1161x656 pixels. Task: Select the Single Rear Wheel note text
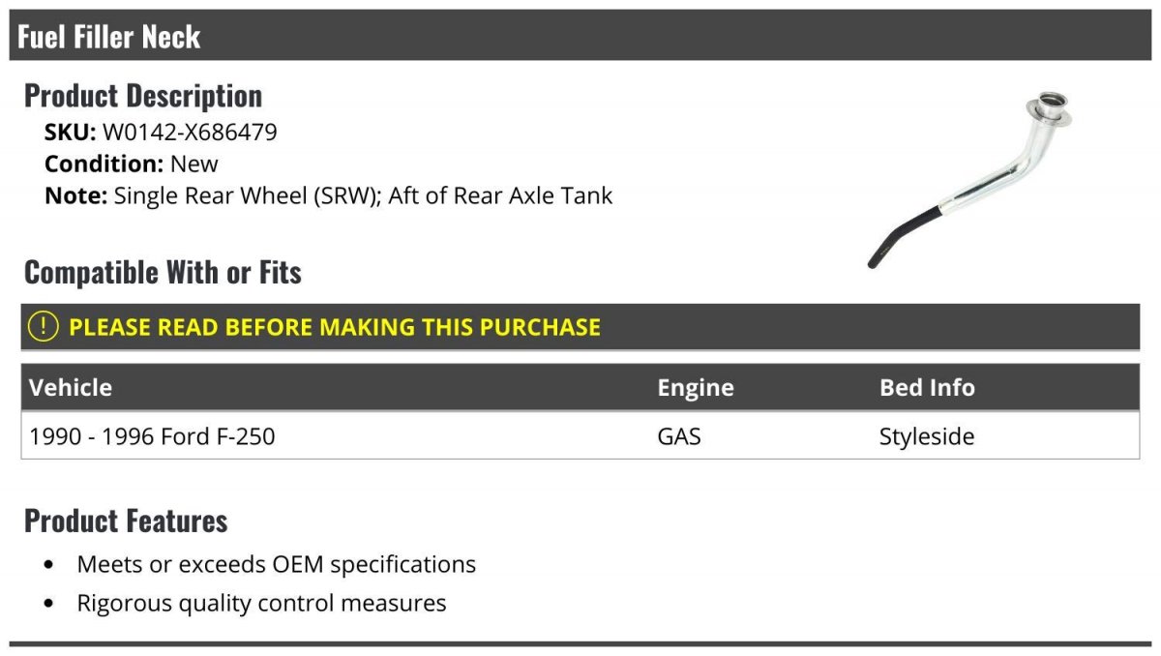(363, 195)
